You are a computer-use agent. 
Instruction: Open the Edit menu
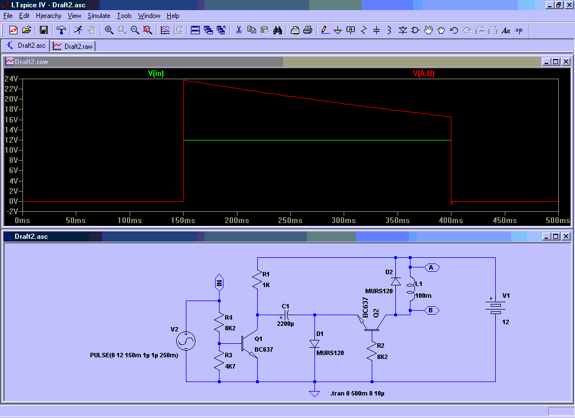[x=24, y=16]
